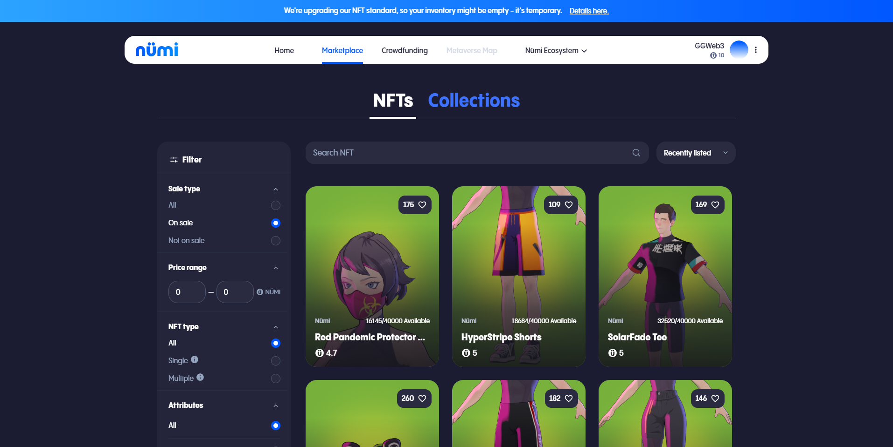893x447 pixels.
Task: Collapse the Price range section
Action: 276,268
